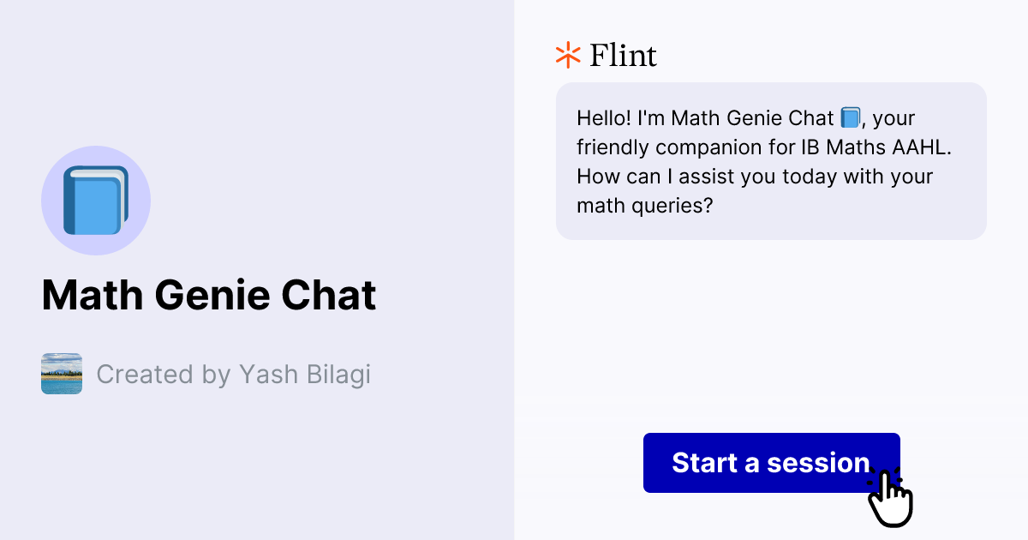Select the blue book app icon
Viewport: 1028px width, 540px height.
coord(96,199)
